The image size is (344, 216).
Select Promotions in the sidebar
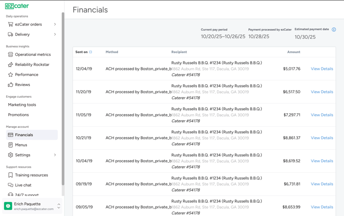tap(18, 115)
